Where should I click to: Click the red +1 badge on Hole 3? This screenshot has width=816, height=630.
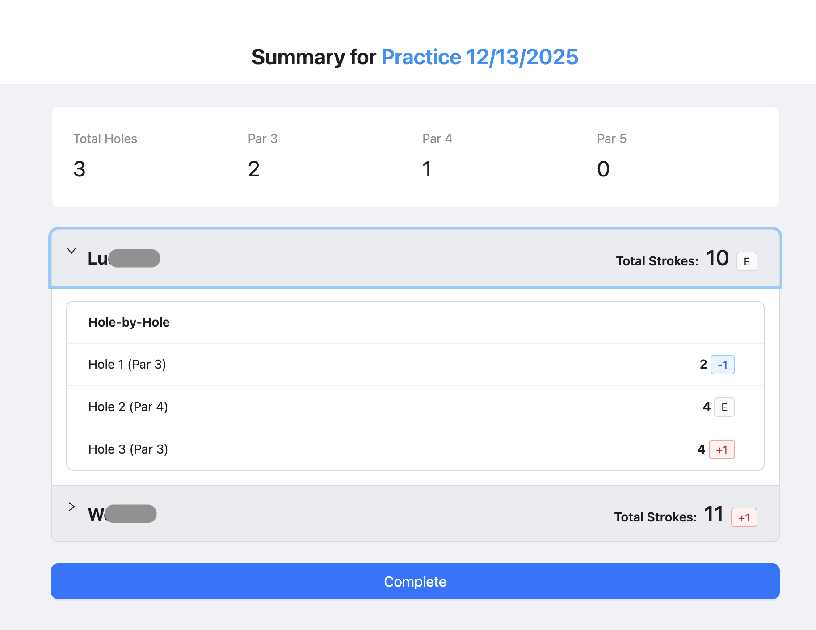(722, 449)
